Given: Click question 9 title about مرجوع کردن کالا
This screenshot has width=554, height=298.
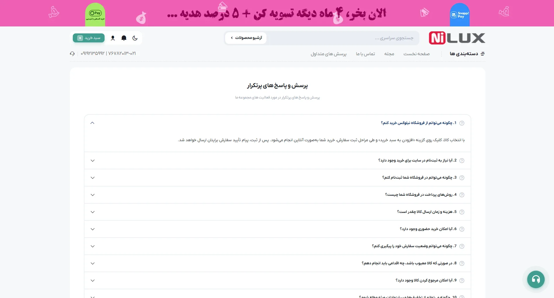Looking at the screenshot, I should (x=426, y=280).
